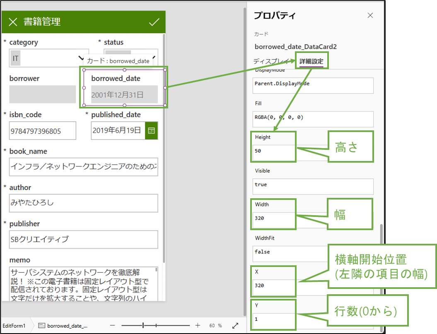The image size is (437, 334).
Task: Click the Y value field 1
Action: 274,321
